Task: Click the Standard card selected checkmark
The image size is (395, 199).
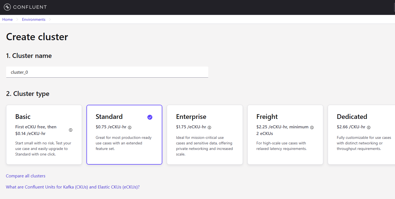Action: 150,117
